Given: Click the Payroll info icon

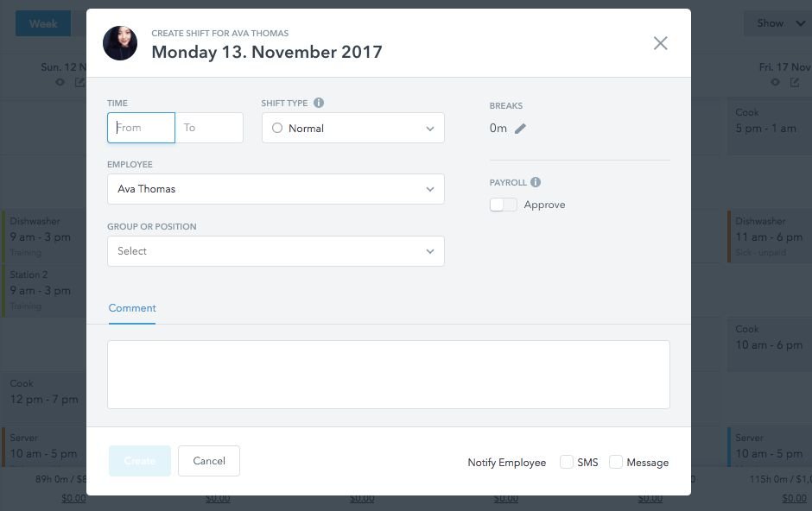Looking at the screenshot, I should (536, 182).
